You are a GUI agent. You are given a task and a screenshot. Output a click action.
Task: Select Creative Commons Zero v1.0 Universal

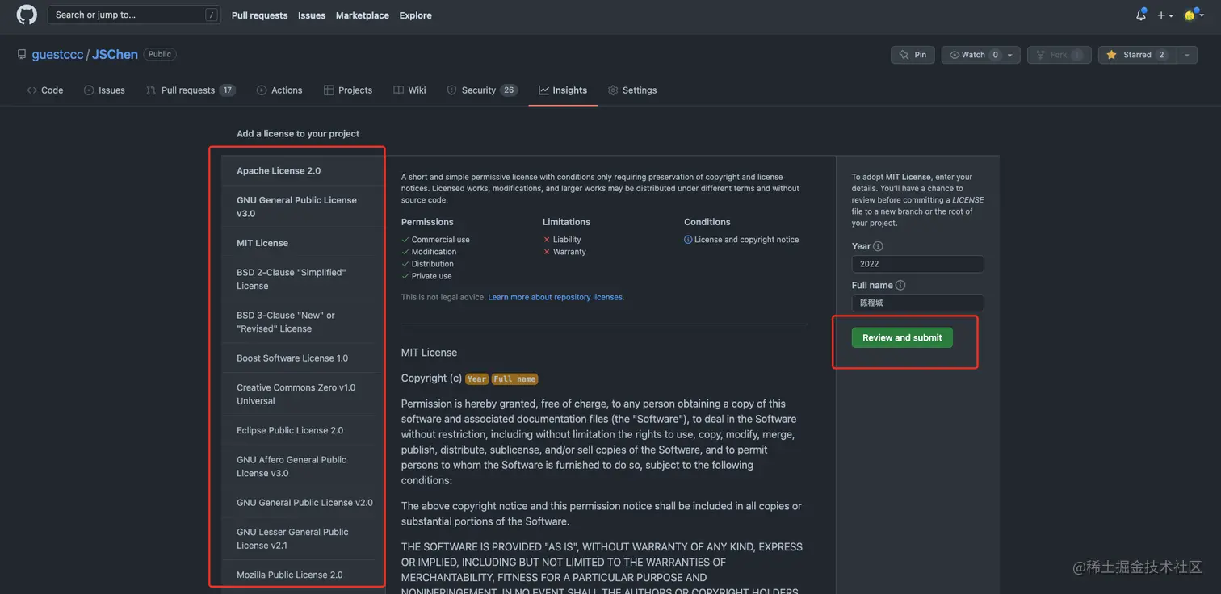point(303,394)
